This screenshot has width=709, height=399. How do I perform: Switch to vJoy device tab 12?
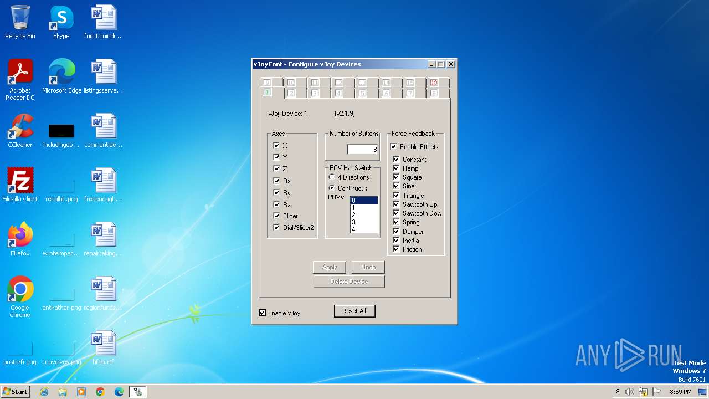(343, 83)
